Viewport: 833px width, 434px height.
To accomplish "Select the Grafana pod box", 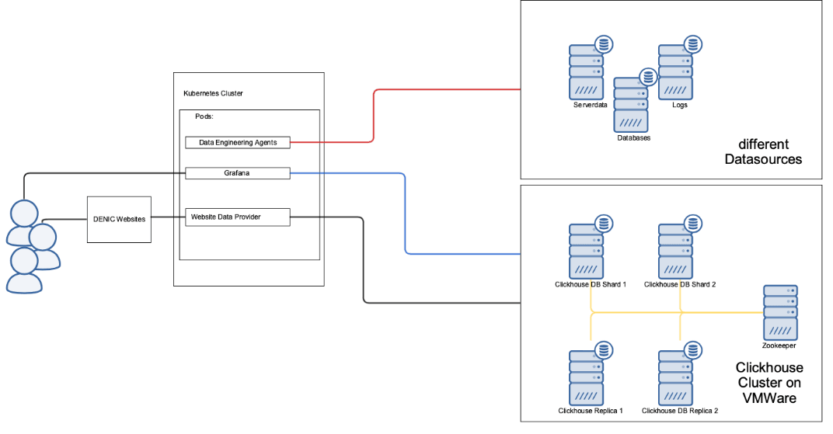I will [237, 173].
